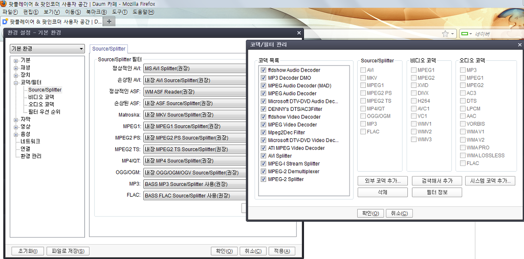
Task: Open the 북마크 menu in Firefox
Action: pyautogui.click(x=96, y=12)
